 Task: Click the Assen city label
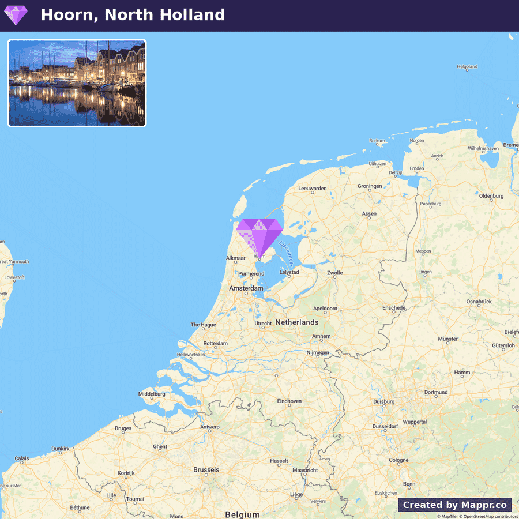pos(369,213)
